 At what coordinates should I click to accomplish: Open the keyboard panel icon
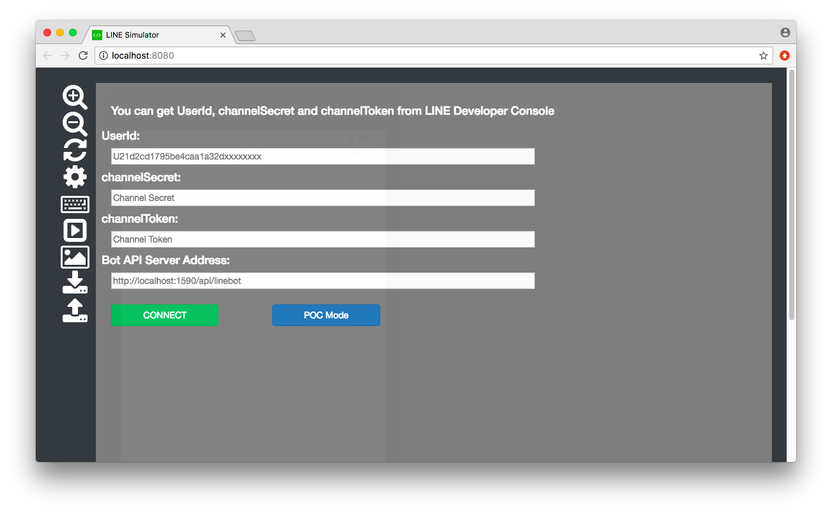click(x=74, y=204)
